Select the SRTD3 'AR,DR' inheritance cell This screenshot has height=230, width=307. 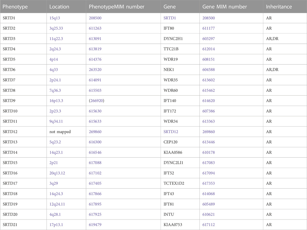pos(285,39)
